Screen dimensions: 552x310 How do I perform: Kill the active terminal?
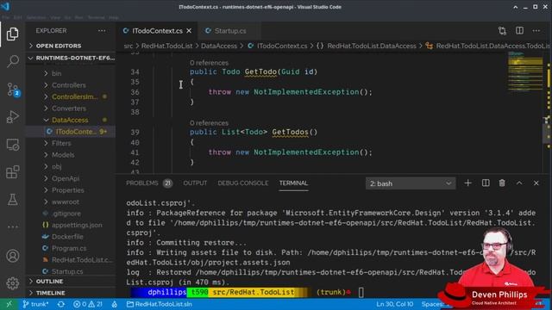502,183
